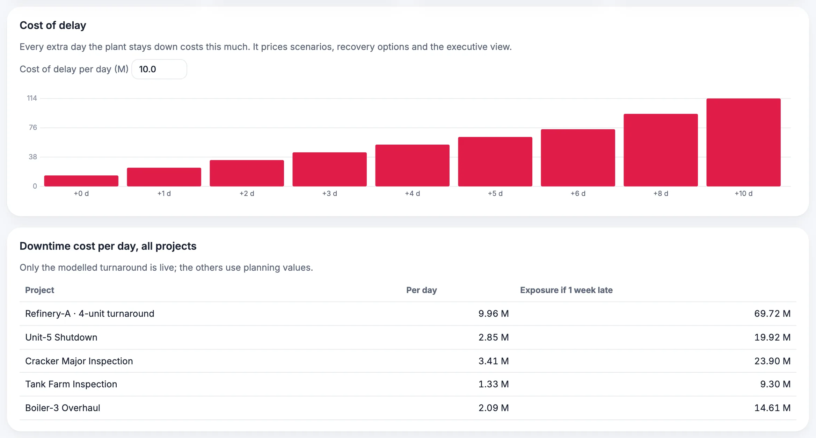
Task: Click the Cost of delay per day input field
Action: pyautogui.click(x=159, y=69)
